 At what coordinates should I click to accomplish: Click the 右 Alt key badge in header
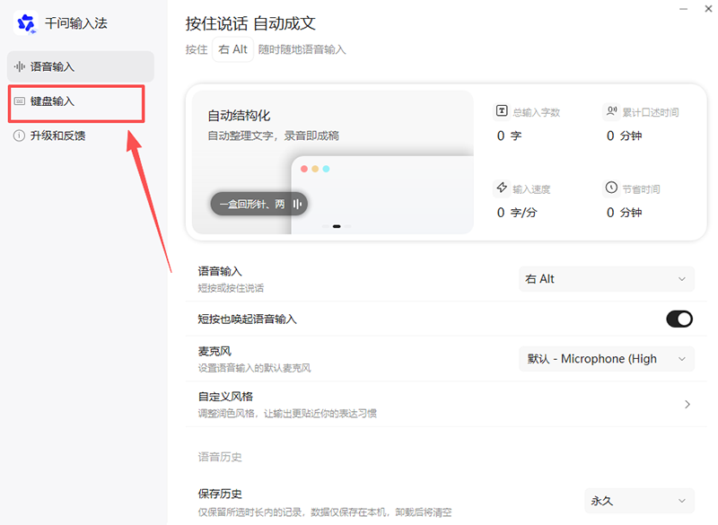click(x=232, y=49)
